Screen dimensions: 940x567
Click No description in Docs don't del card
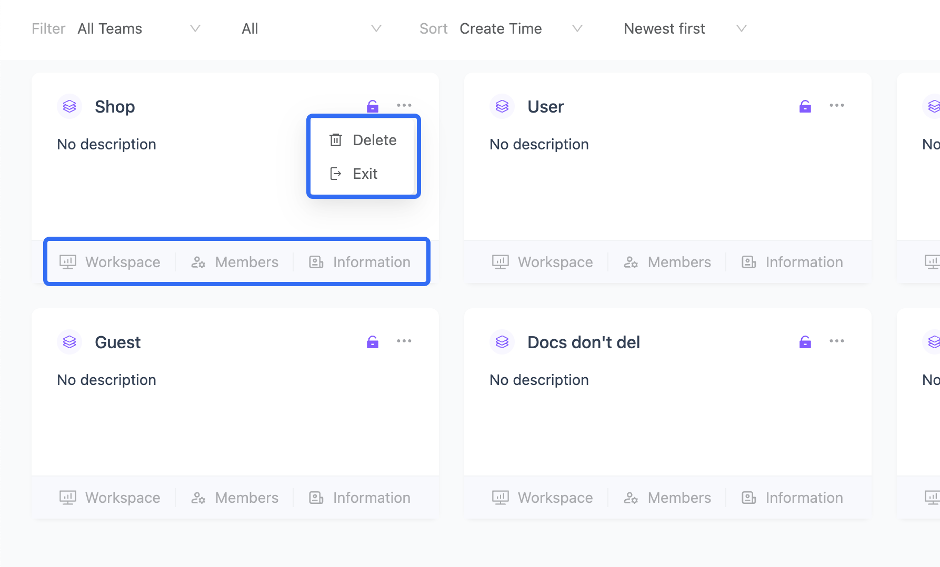click(539, 380)
